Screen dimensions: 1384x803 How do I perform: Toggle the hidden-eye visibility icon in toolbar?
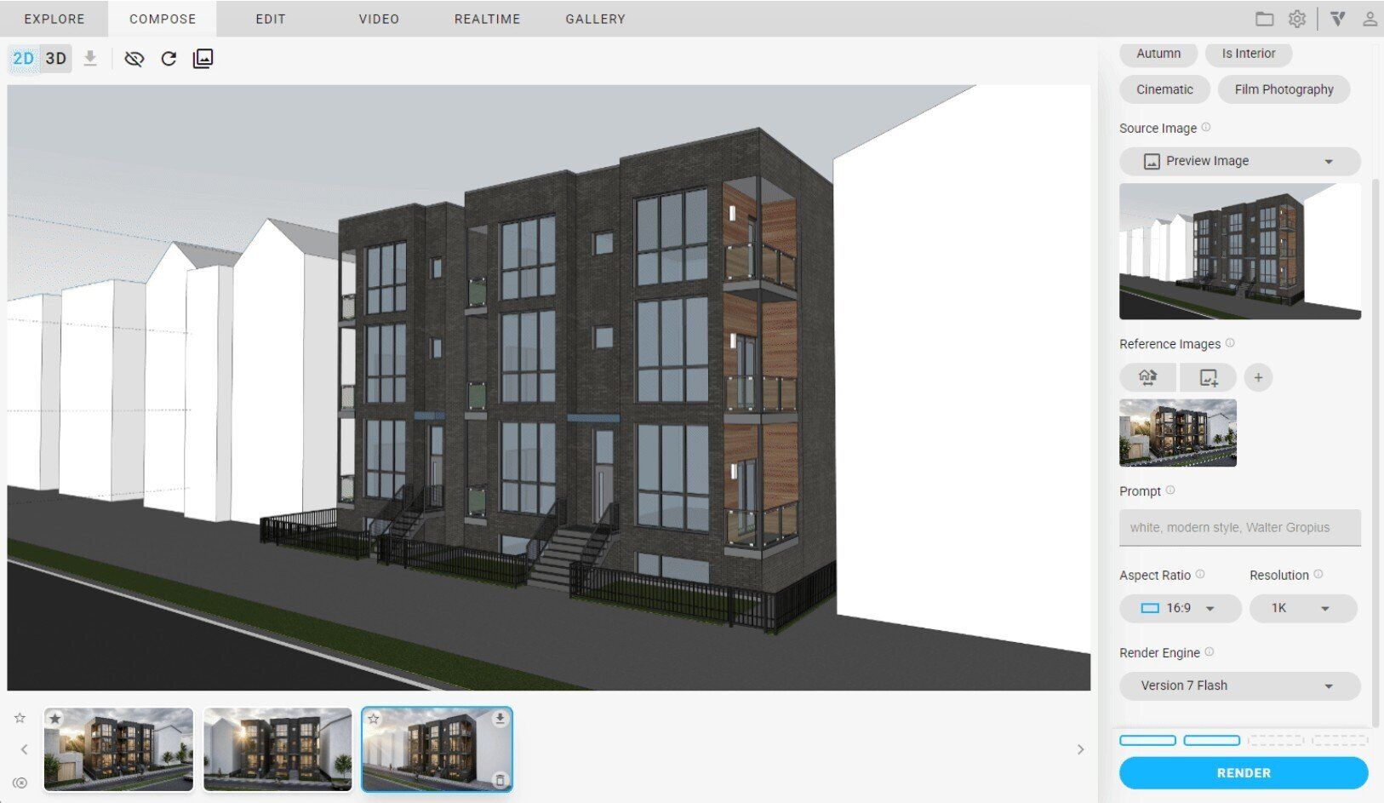[134, 59]
